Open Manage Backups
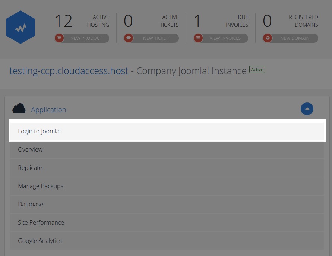 167,186
